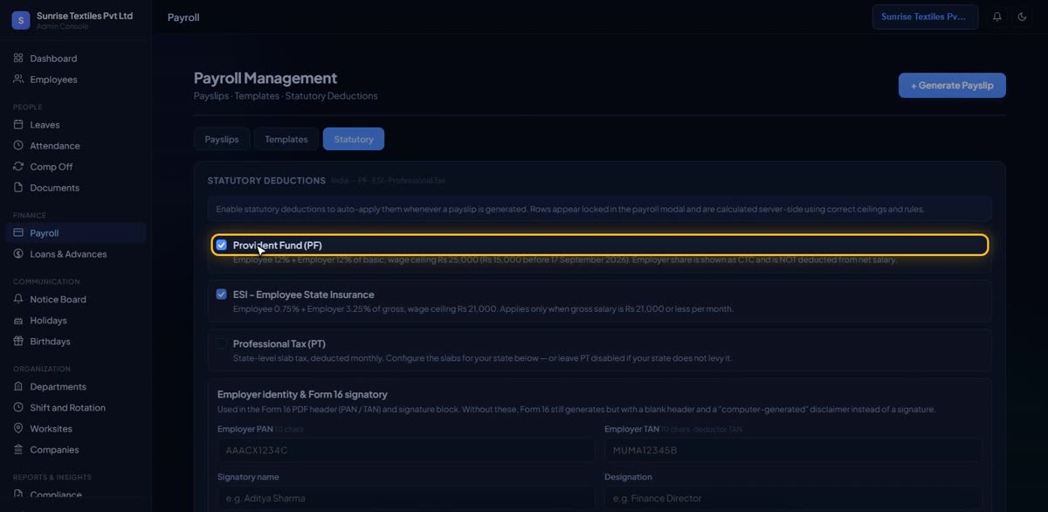Click the Sunrise Textiles Pvt Ltd sidebar name
This screenshot has width=1048, height=512.
tap(85, 16)
